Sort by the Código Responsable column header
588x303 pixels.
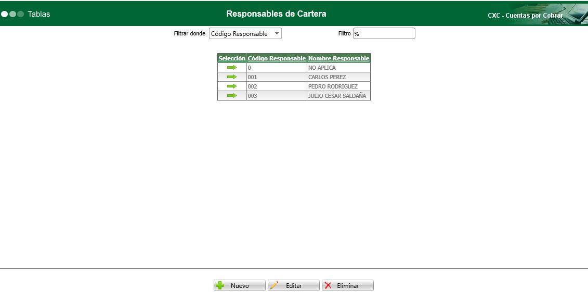click(277, 58)
